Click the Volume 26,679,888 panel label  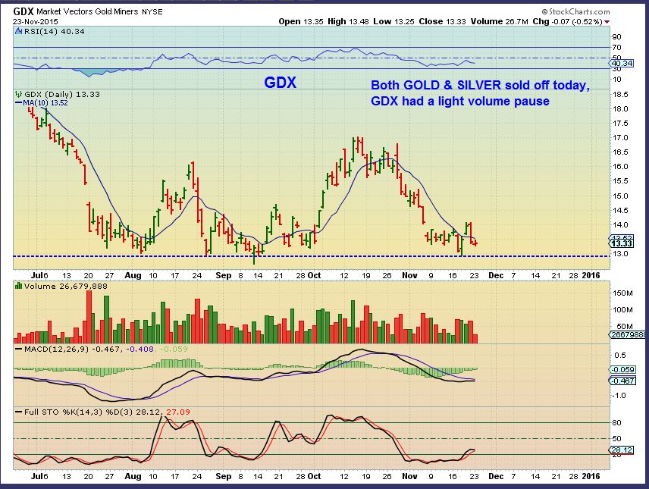coord(66,286)
